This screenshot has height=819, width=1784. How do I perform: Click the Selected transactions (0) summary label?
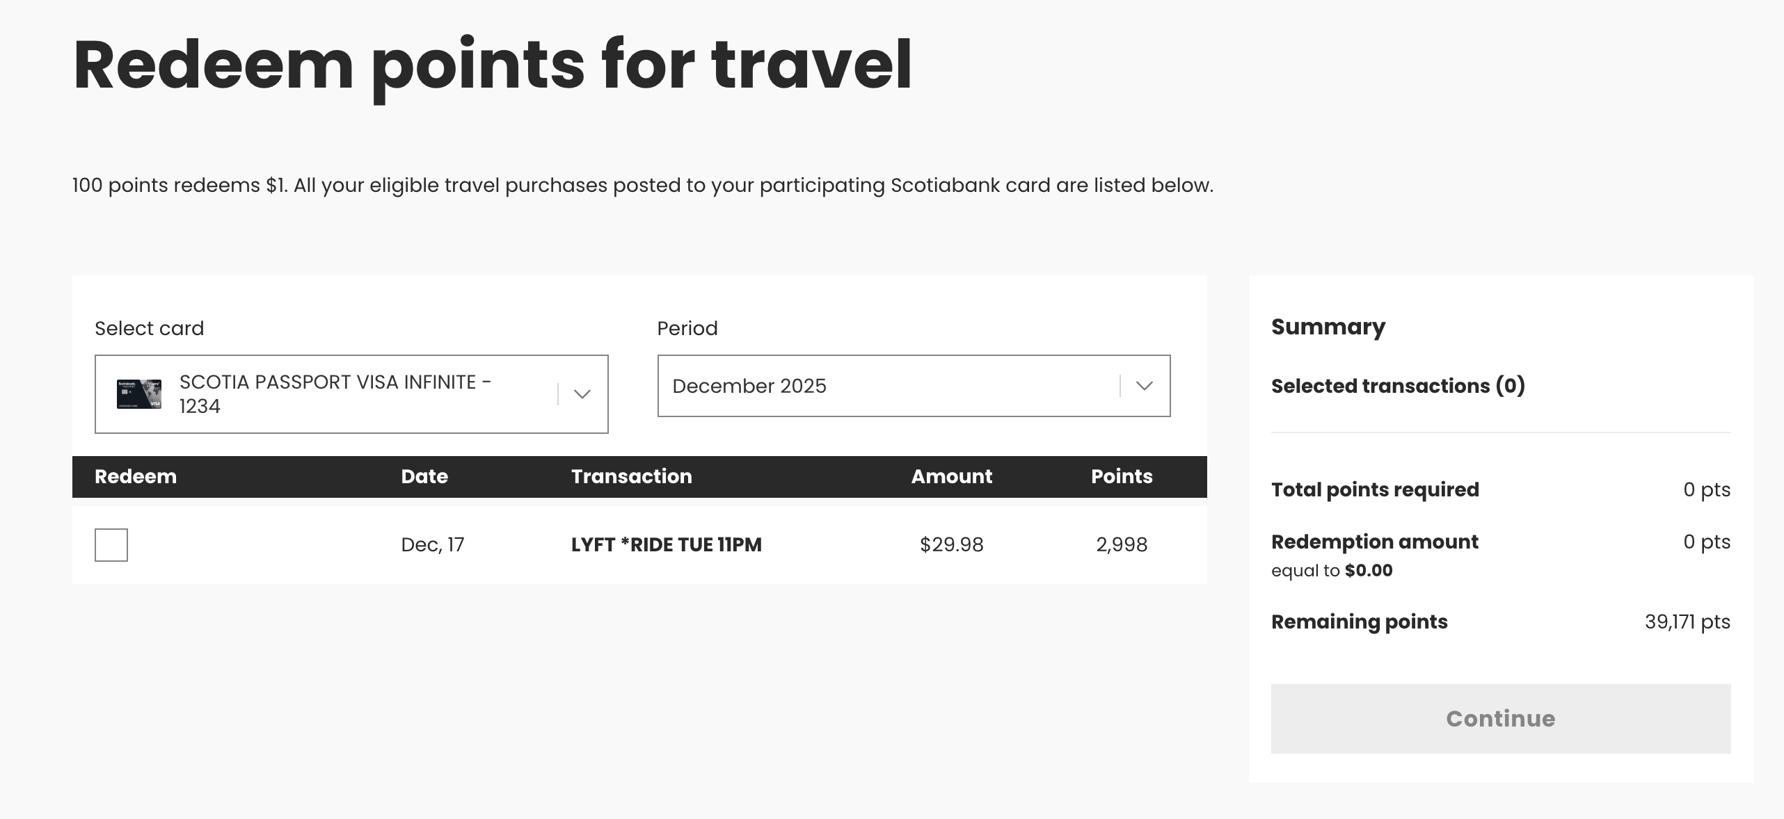pyautogui.click(x=1399, y=386)
